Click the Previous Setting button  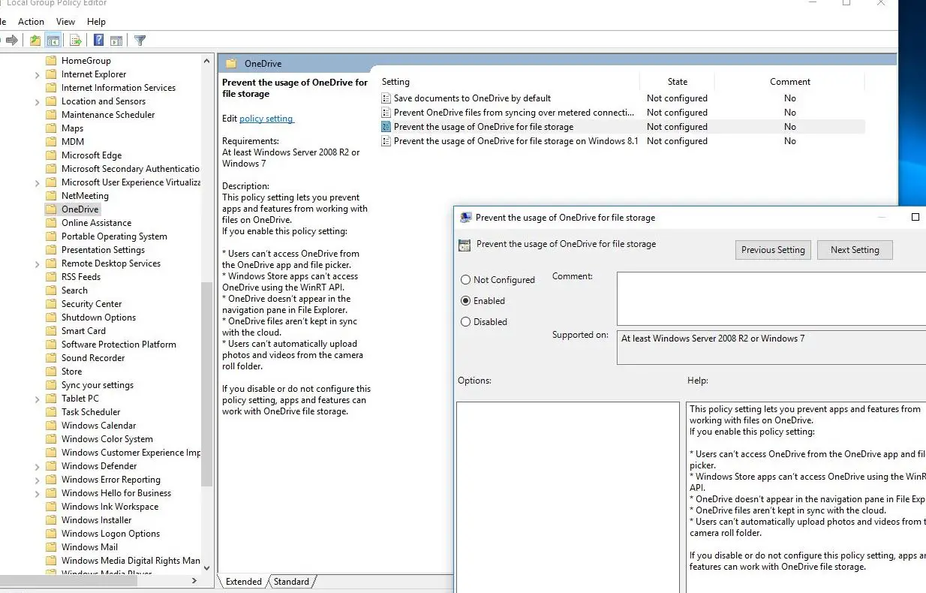tap(773, 250)
